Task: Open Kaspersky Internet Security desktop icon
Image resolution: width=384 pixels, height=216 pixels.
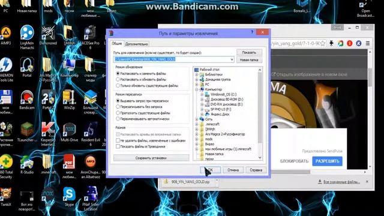Action: (x=48, y=134)
